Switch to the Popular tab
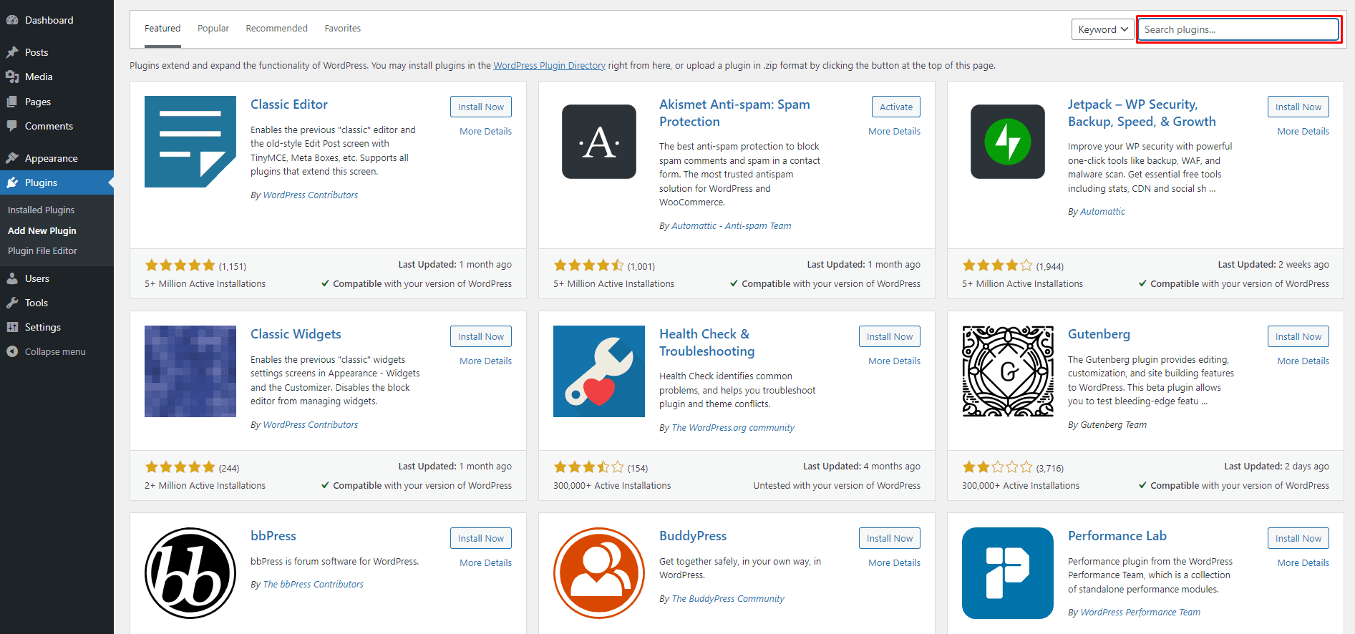The width and height of the screenshot is (1355, 634). (213, 29)
